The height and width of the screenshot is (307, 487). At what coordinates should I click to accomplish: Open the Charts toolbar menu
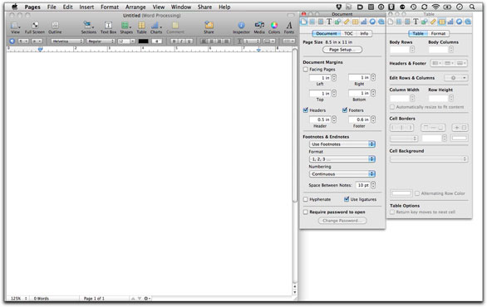tap(156, 27)
